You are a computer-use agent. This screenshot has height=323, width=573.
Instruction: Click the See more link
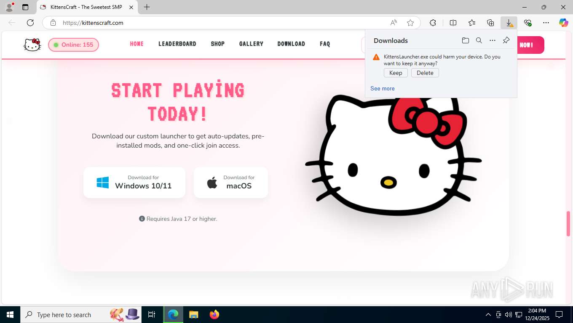coord(383,88)
